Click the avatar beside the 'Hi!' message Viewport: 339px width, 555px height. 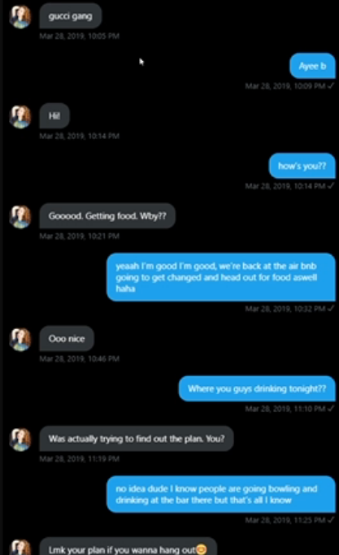(20, 116)
